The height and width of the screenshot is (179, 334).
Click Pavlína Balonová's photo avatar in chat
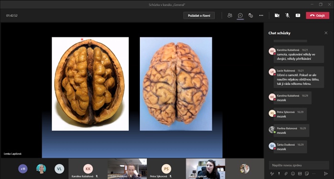pos(272,130)
